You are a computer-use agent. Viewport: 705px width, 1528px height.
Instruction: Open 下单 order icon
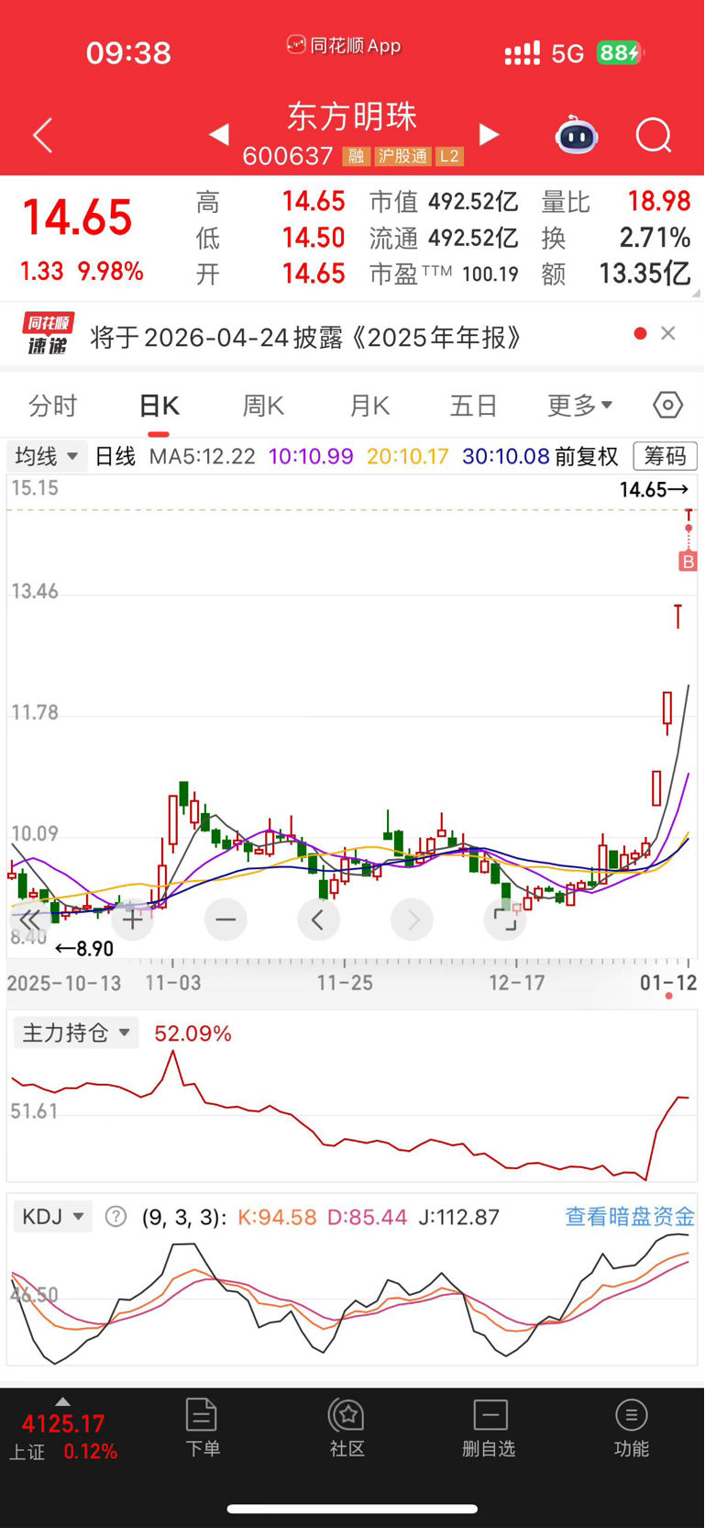coord(202,1428)
